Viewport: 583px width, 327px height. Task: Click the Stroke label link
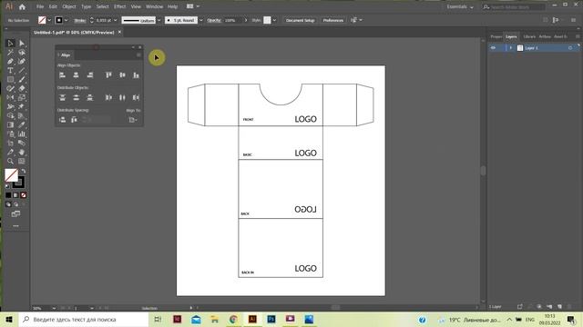pyautogui.click(x=80, y=20)
